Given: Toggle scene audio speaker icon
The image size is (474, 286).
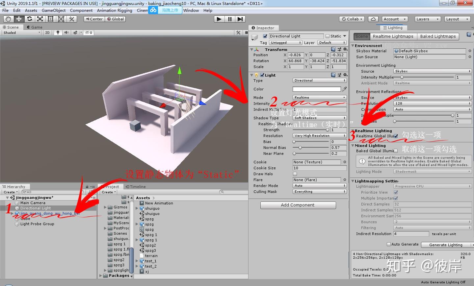Looking at the screenshot, I should click(x=66, y=33).
